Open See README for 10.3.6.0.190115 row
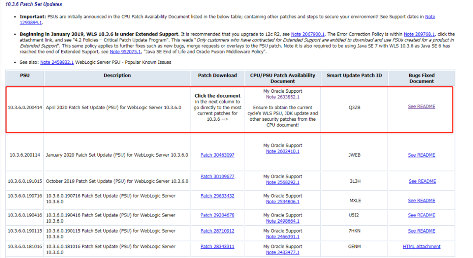 421,231
